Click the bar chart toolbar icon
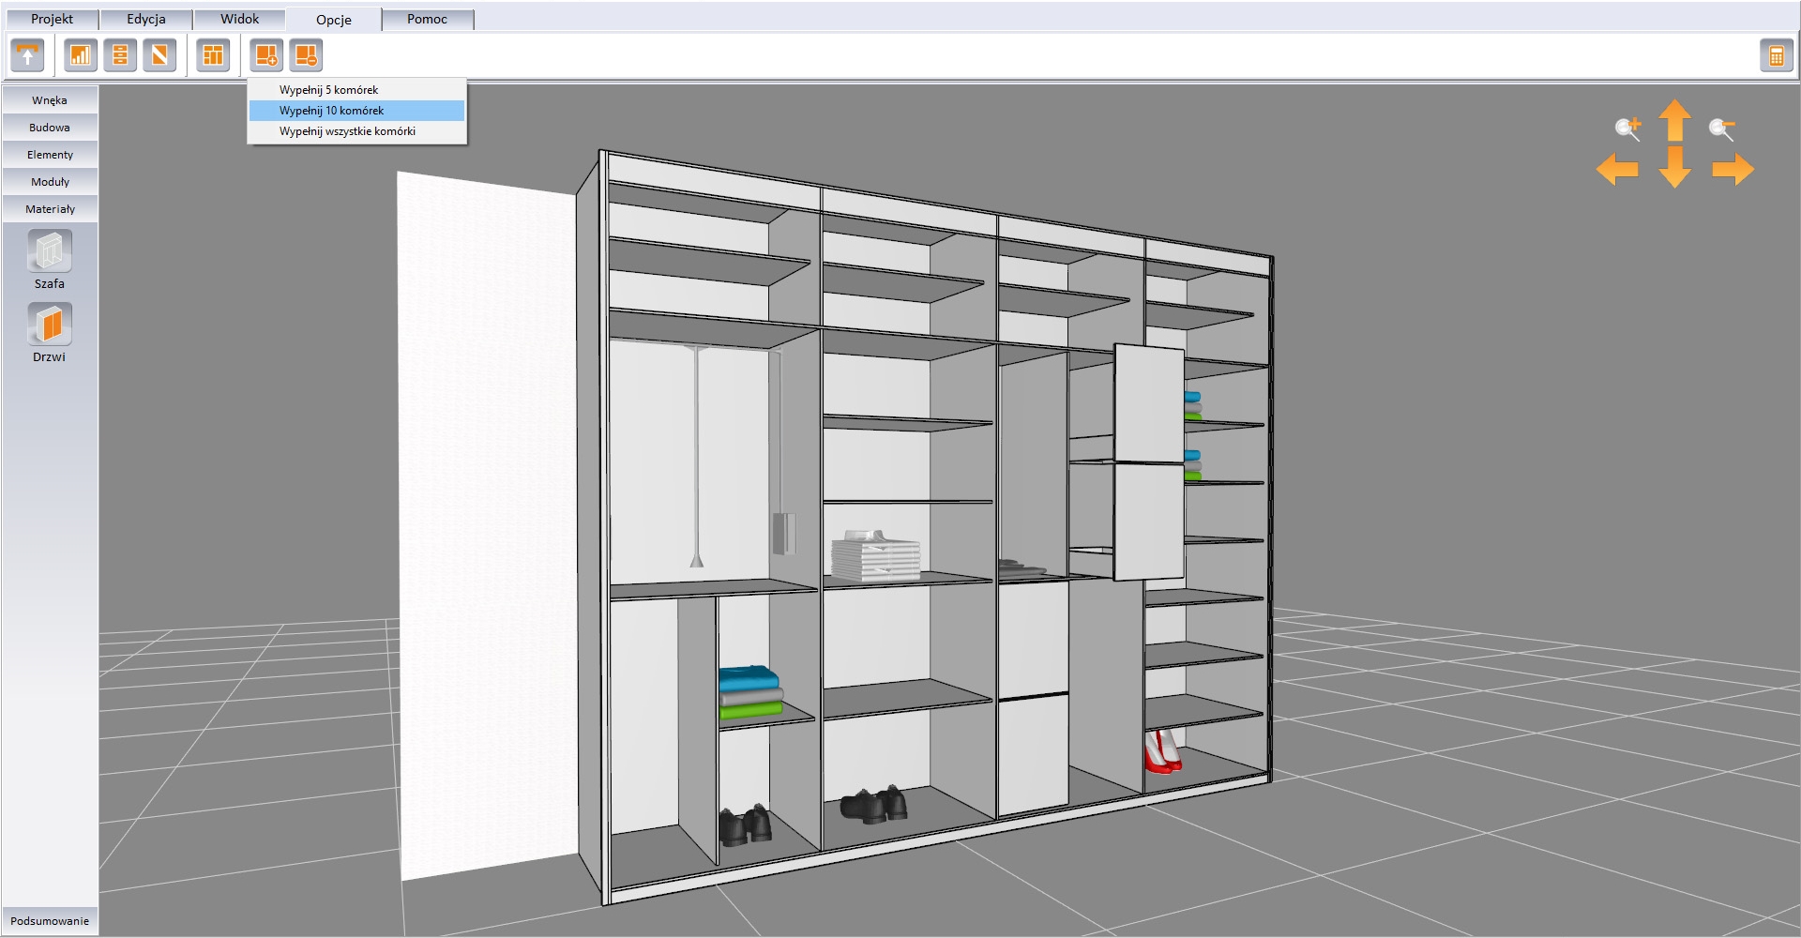Viewport: 1801px width, 938px height. coord(81,56)
